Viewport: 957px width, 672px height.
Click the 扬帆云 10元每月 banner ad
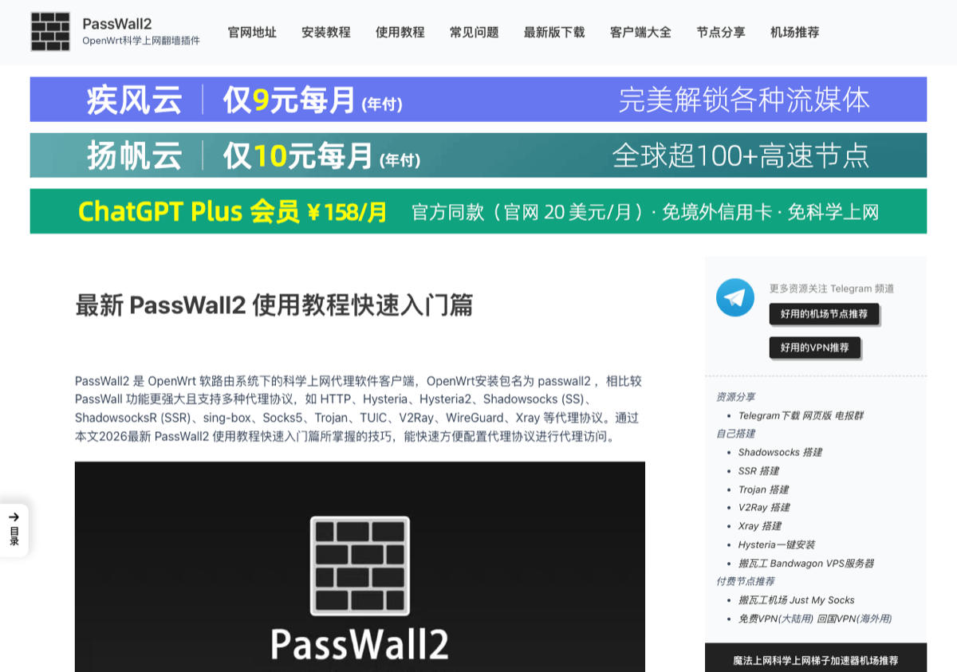478,155
